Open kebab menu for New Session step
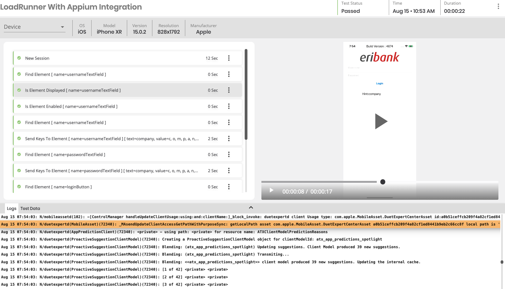This screenshot has height=289, width=505. tap(229, 58)
